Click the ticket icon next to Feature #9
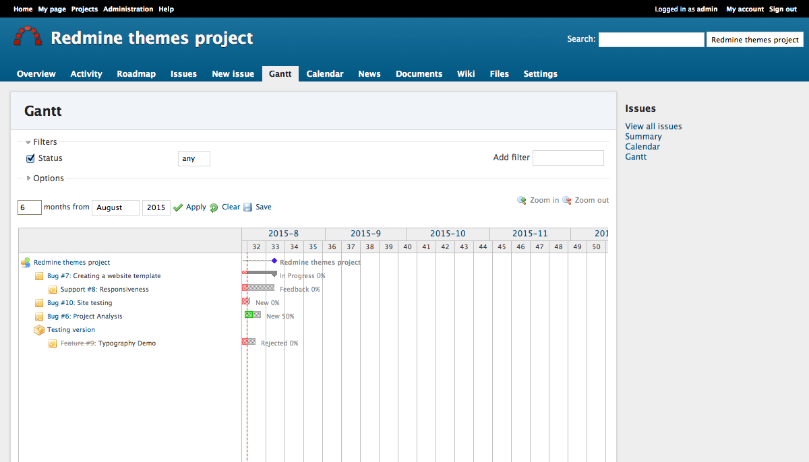Viewport: 809px width, 462px height. point(53,343)
